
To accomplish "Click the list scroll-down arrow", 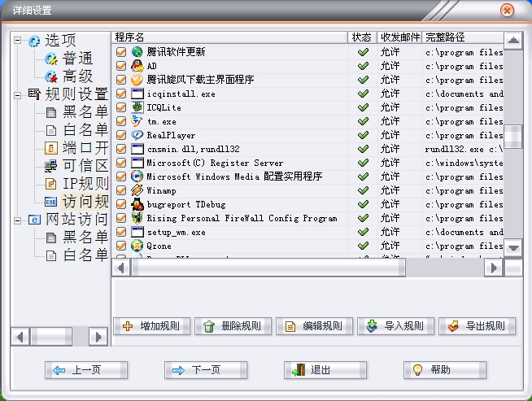I will point(513,248).
